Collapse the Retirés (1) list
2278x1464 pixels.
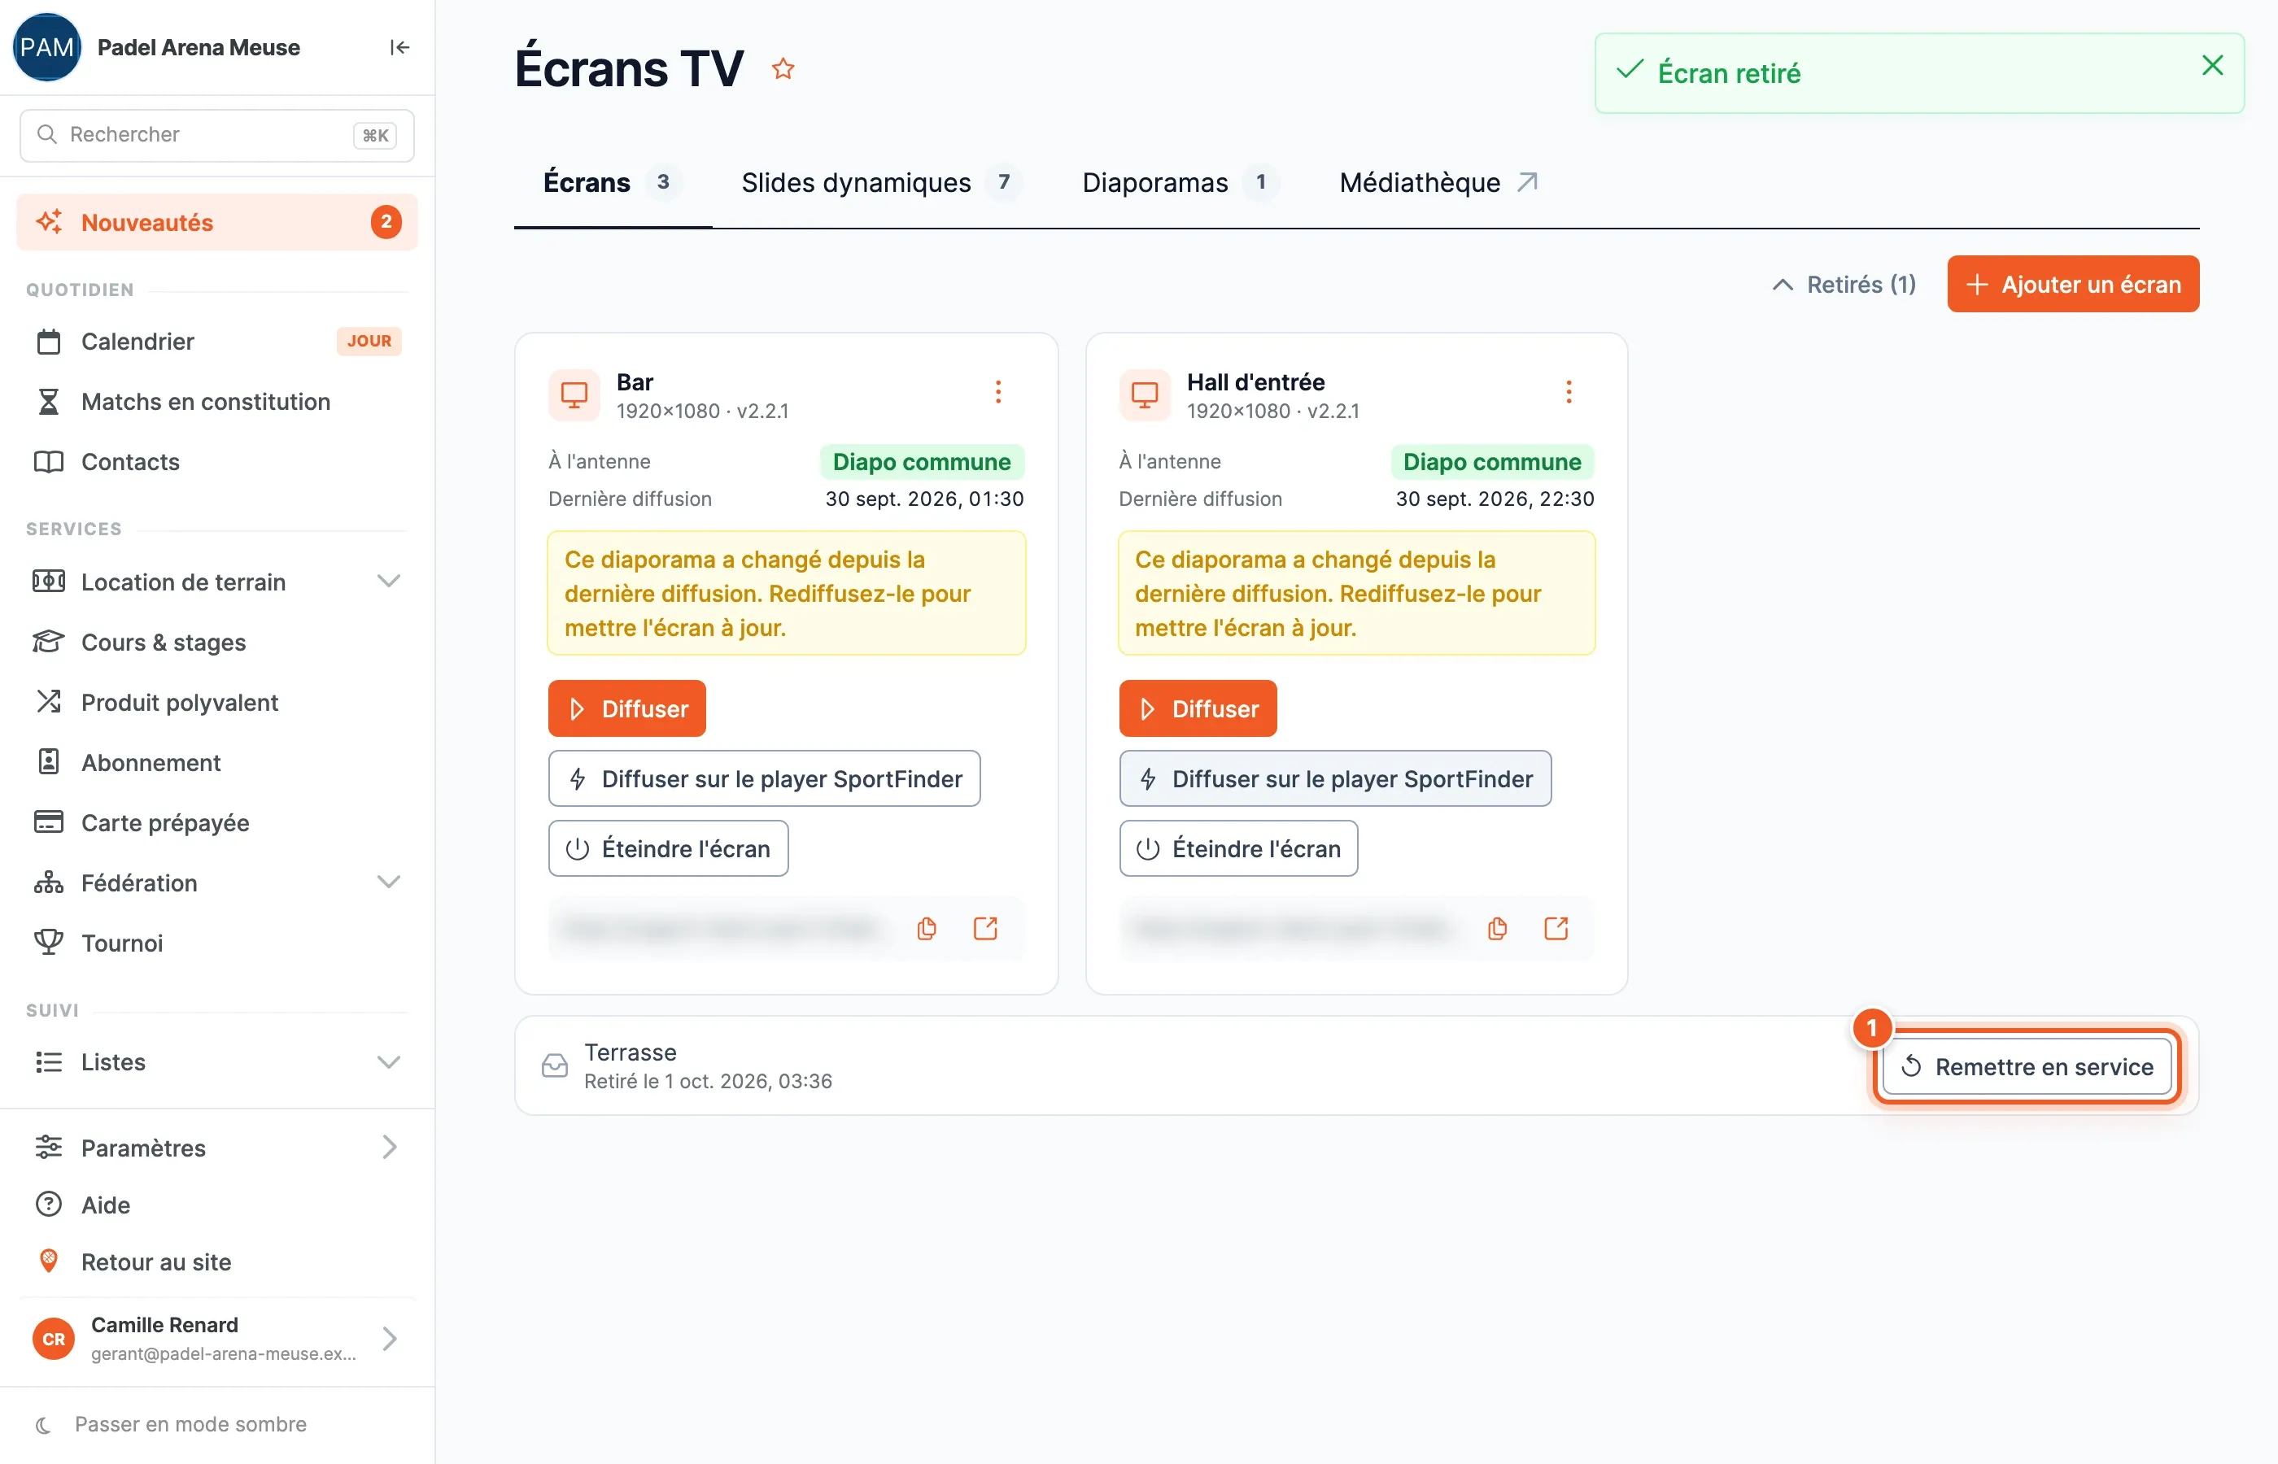coord(1844,284)
